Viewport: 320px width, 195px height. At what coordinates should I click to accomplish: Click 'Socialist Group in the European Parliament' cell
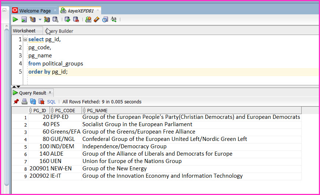pyautogui.click(x=191, y=124)
